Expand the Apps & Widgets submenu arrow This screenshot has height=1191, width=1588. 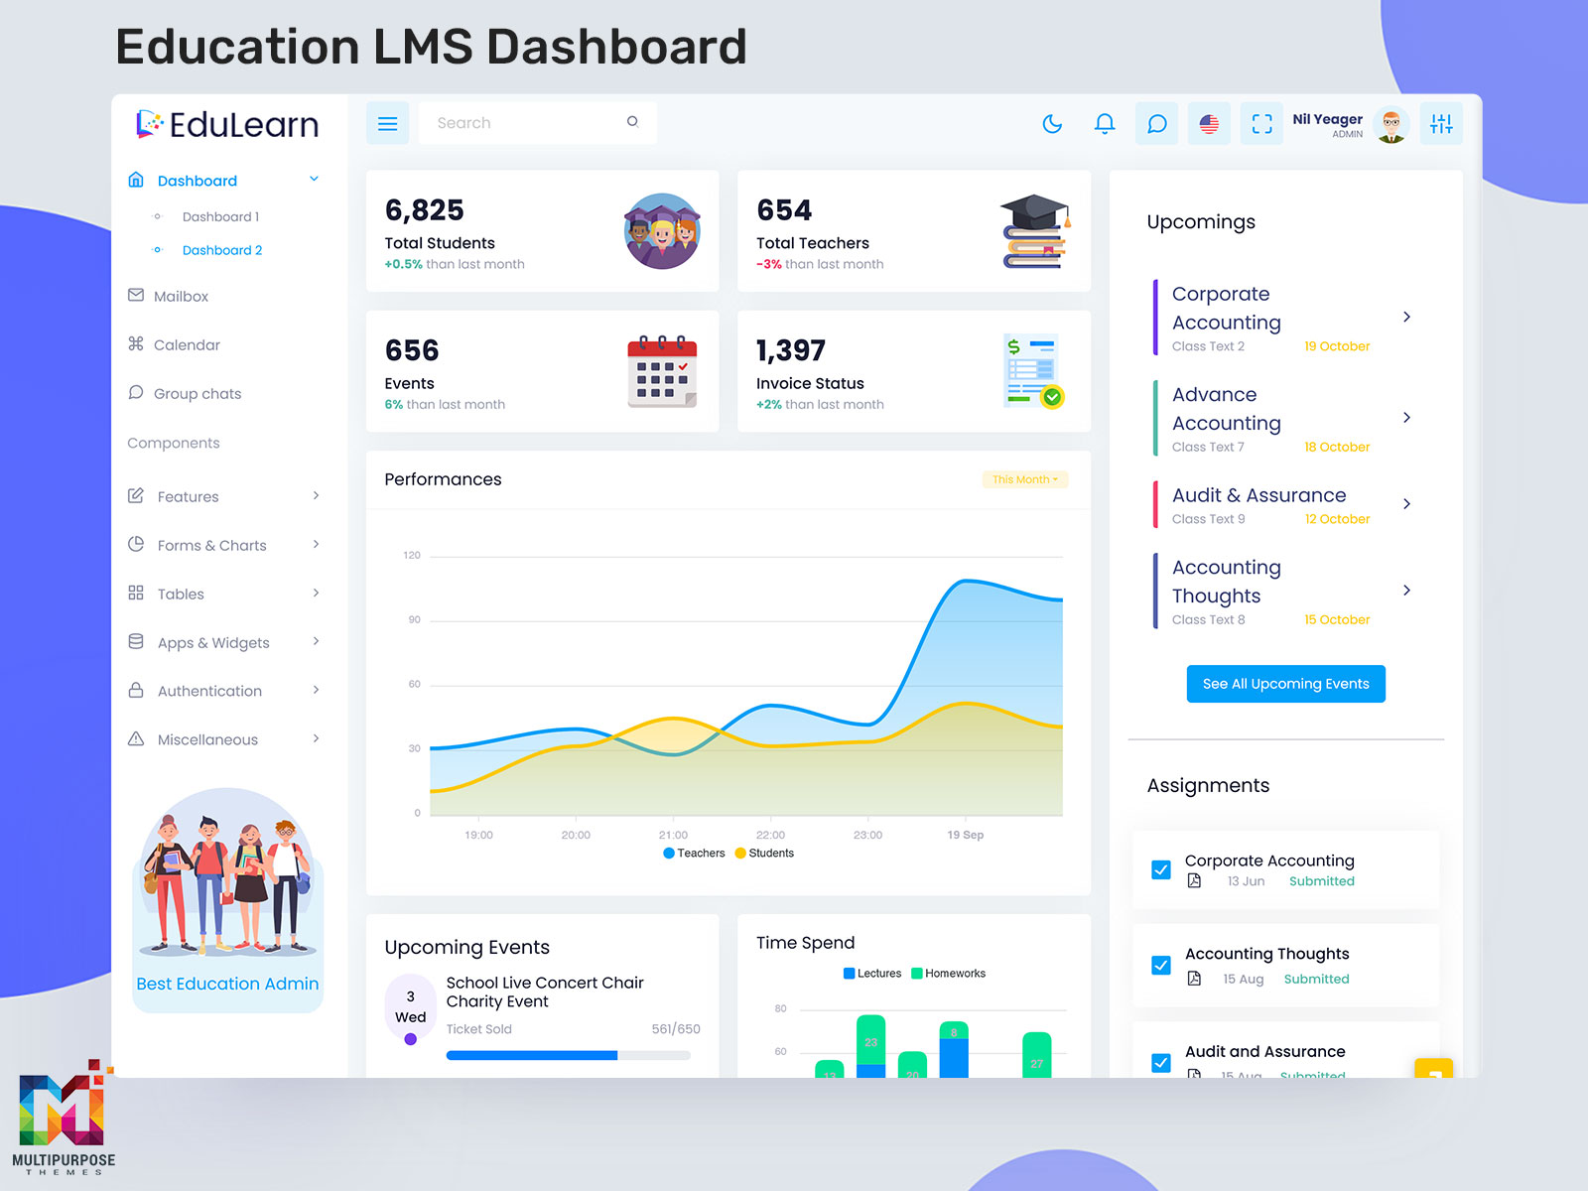click(x=316, y=641)
